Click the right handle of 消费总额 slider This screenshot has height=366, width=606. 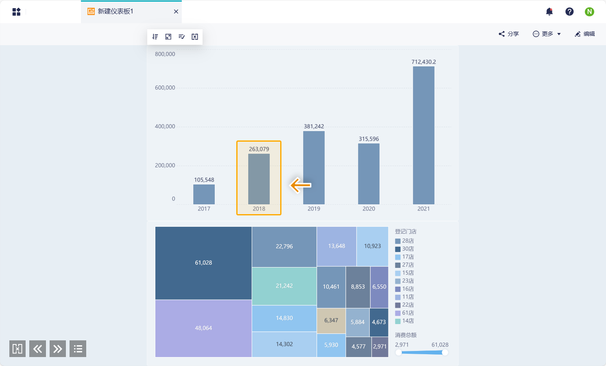[x=445, y=353]
